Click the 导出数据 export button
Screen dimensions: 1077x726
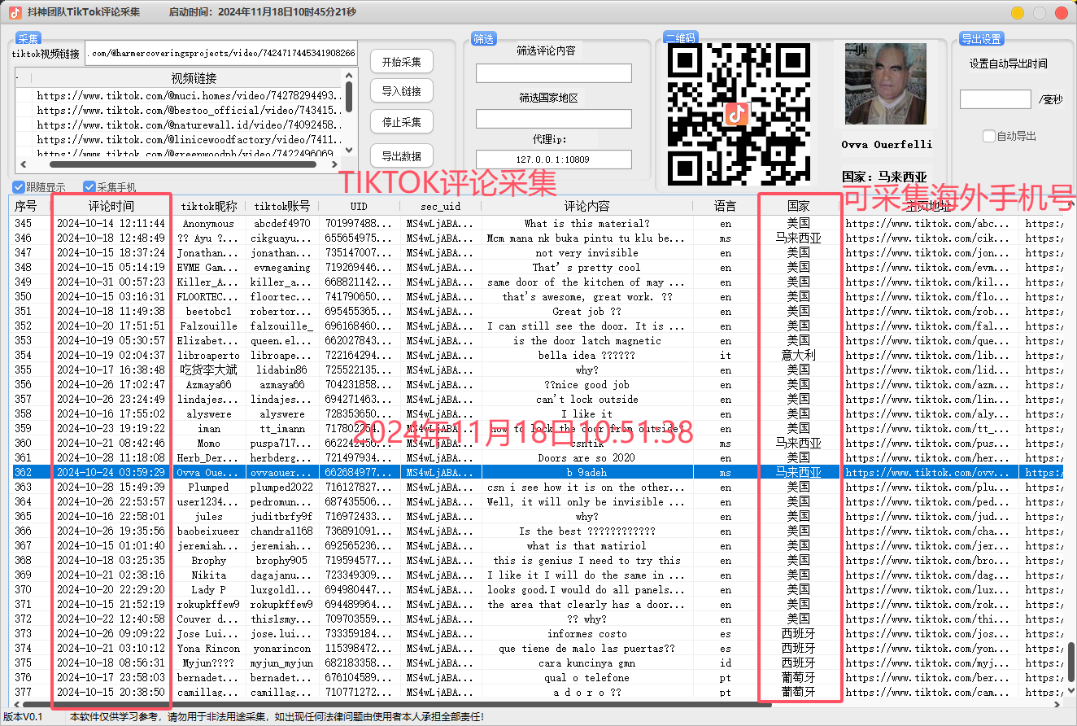click(402, 156)
